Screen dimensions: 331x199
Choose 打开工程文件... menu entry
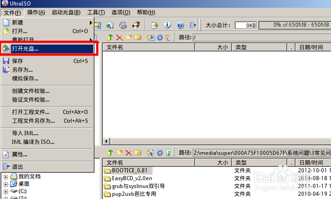(47, 112)
